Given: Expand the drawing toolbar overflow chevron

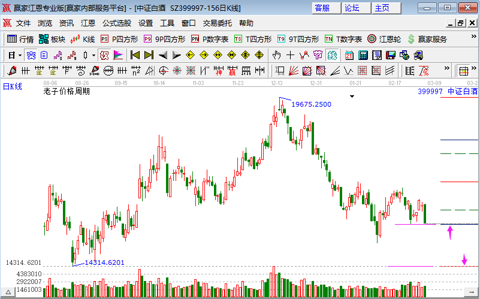Looking at the screenshot, I should click(447, 68).
